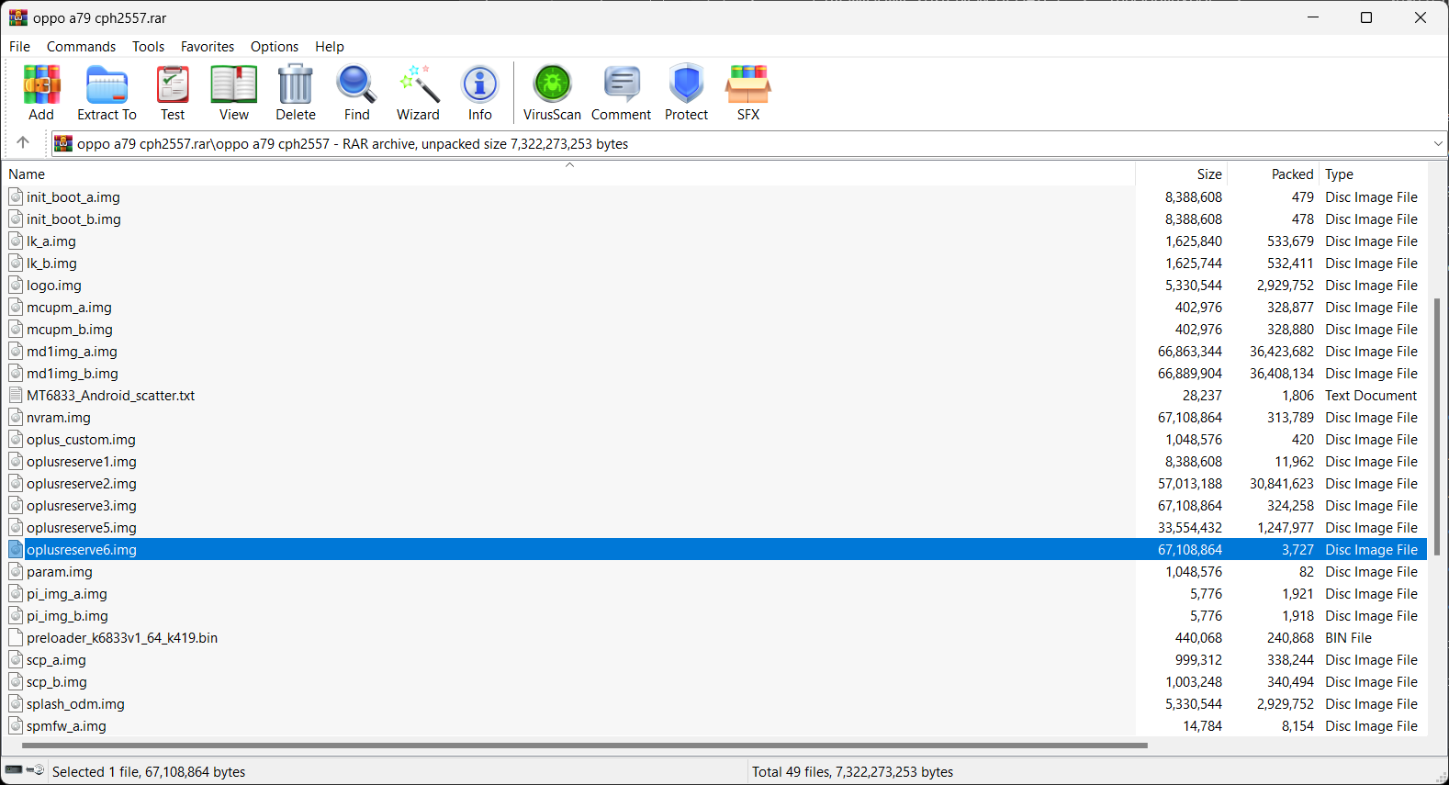Select scp_b.img file
The height and width of the screenshot is (785, 1449).
(x=57, y=681)
